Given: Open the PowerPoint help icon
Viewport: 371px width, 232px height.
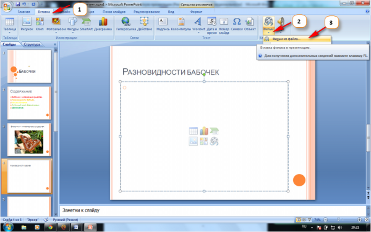Looking at the screenshot, I should pos(368,12).
